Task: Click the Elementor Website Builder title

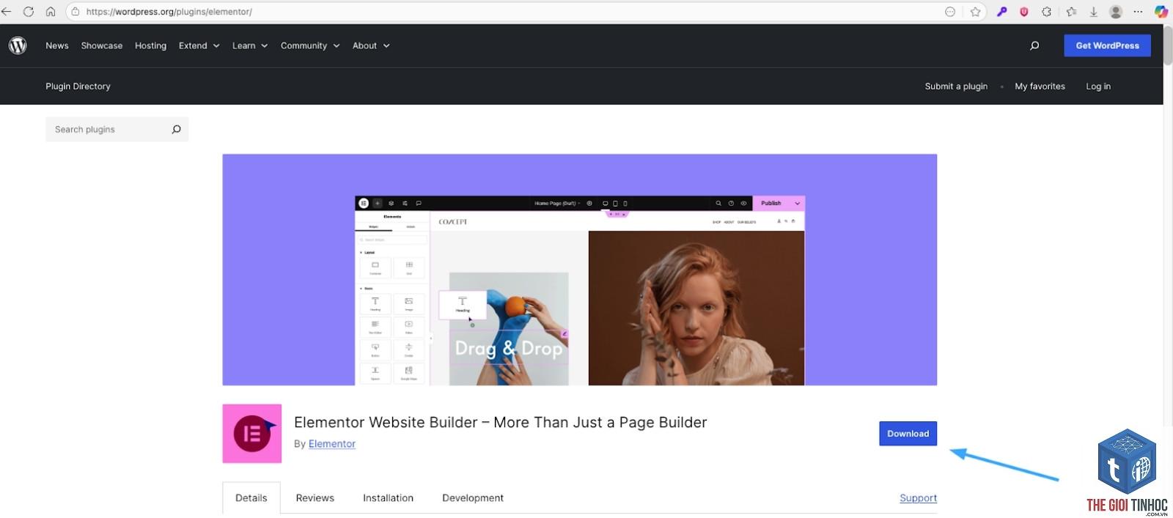Action: click(501, 423)
